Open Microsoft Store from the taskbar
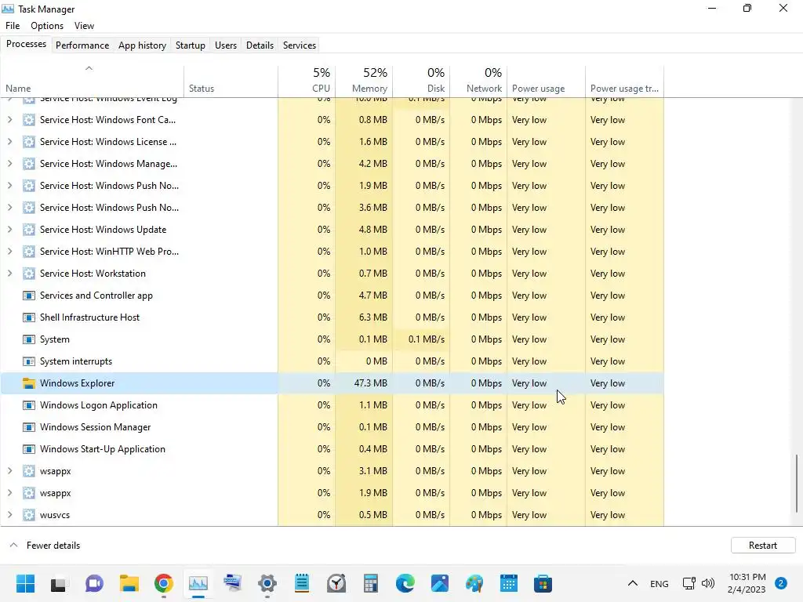This screenshot has height=602, width=803. [x=543, y=583]
